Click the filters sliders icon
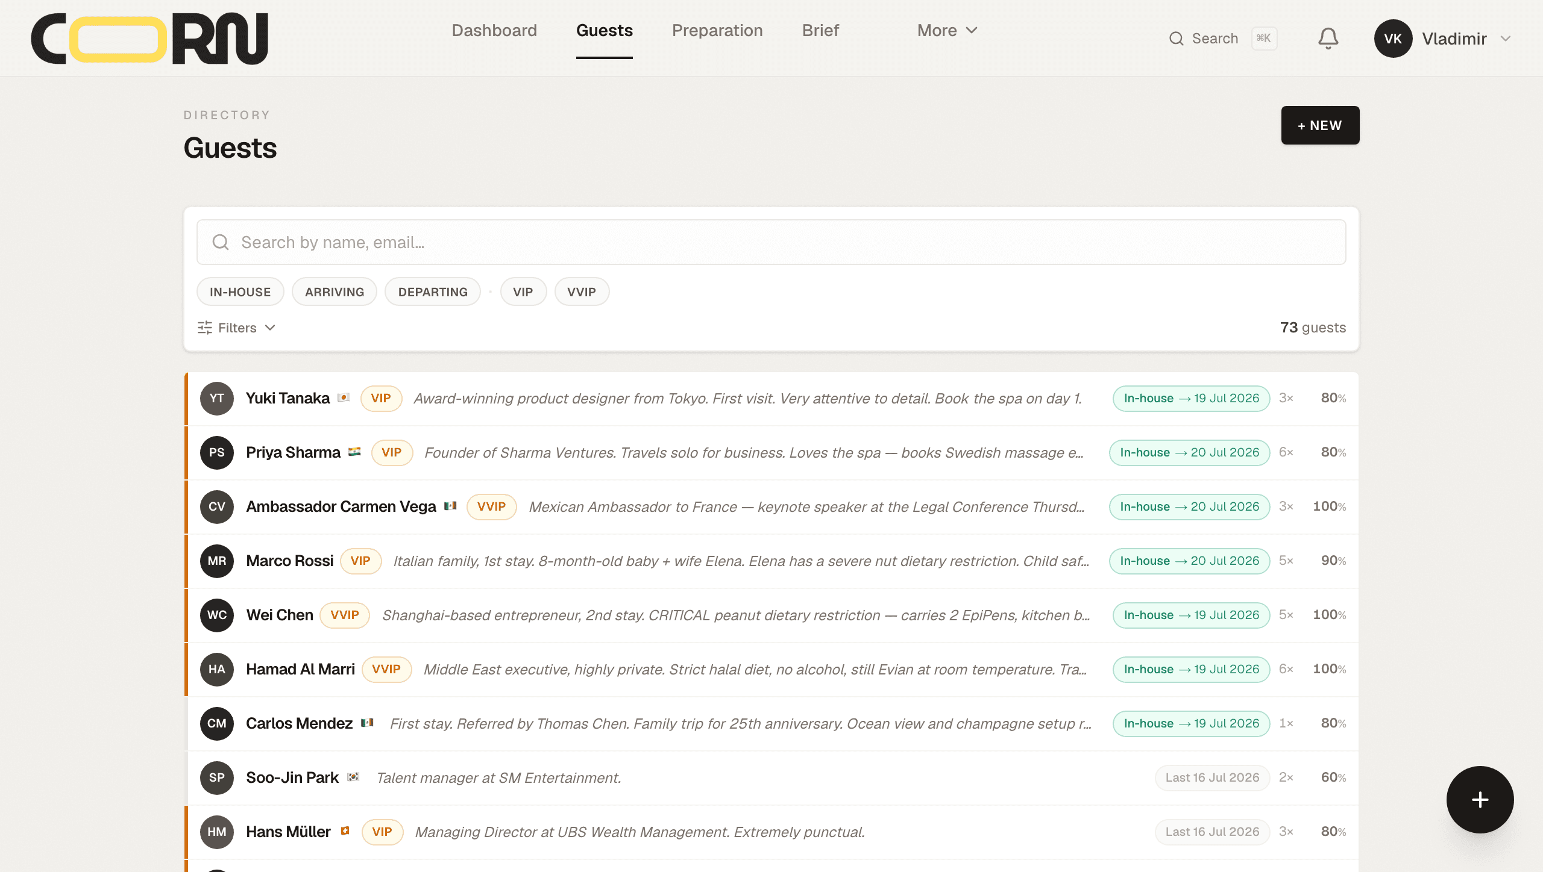Screen dimensions: 1543x872 tap(205, 328)
